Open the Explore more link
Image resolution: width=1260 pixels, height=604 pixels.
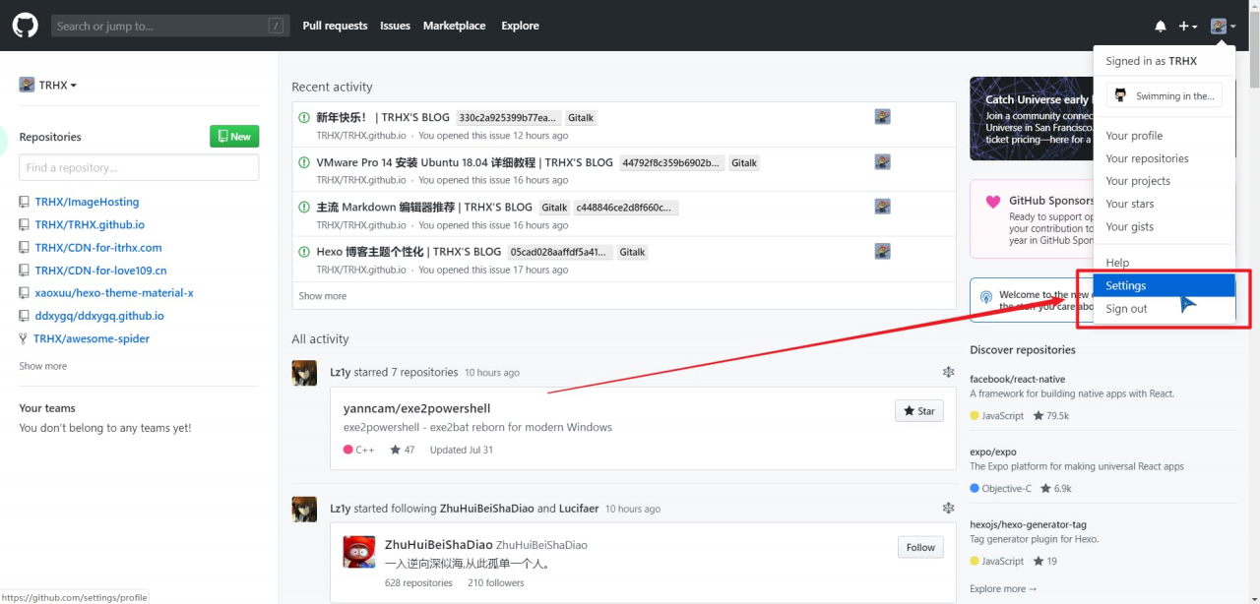(x=1003, y=588)
